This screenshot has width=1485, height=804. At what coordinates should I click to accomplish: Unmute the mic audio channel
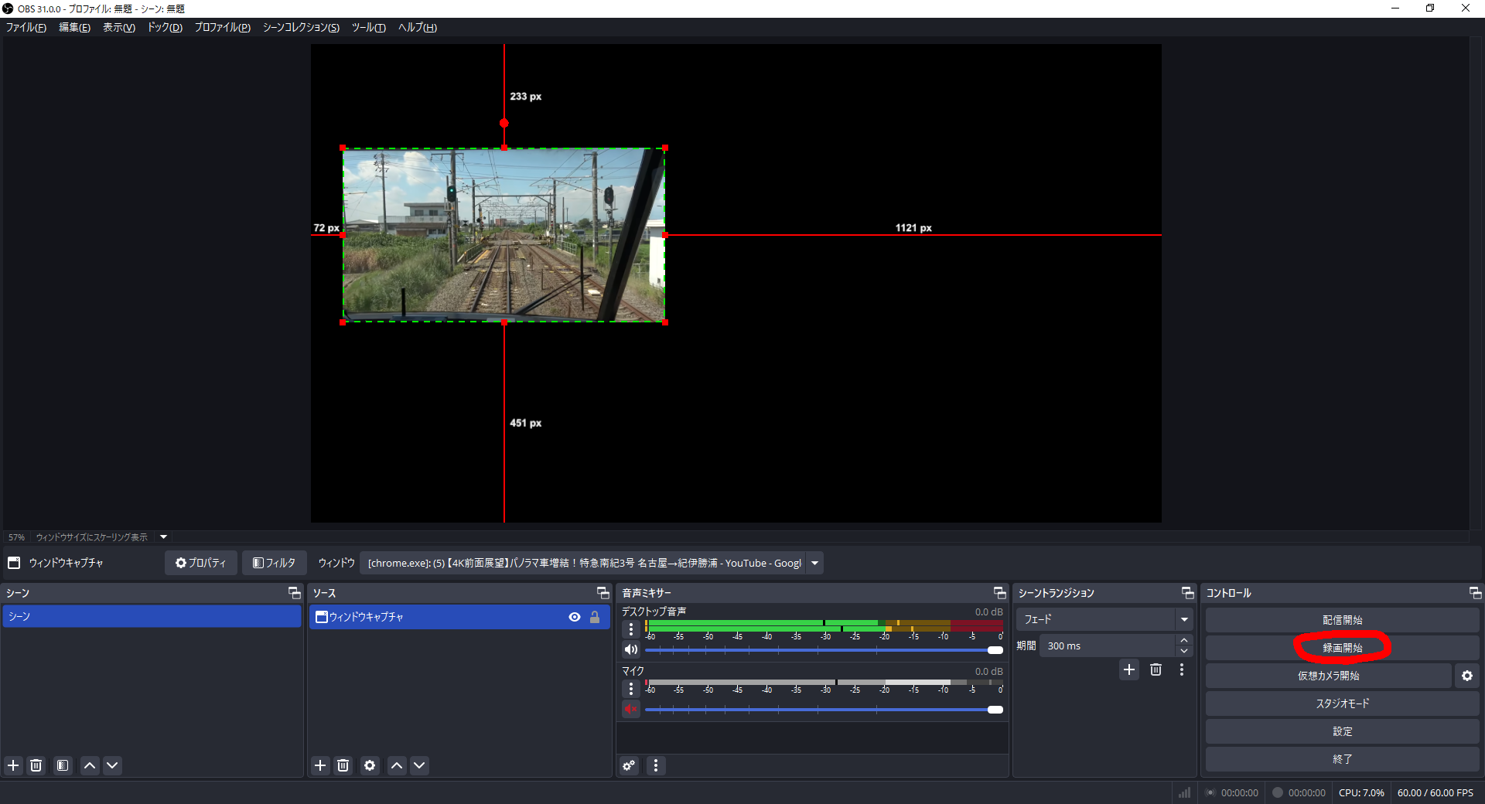tap(631, 709)
